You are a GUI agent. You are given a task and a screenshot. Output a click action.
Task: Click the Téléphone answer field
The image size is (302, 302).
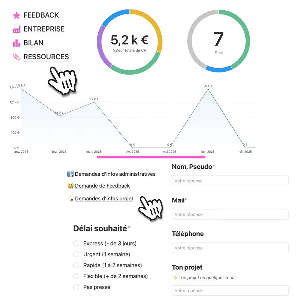point(230,248)
